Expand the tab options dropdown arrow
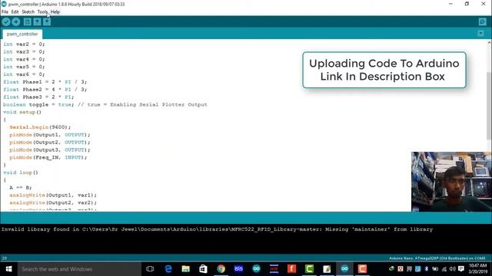The width and height of the screenshot is (492, 276). [480, 34]
